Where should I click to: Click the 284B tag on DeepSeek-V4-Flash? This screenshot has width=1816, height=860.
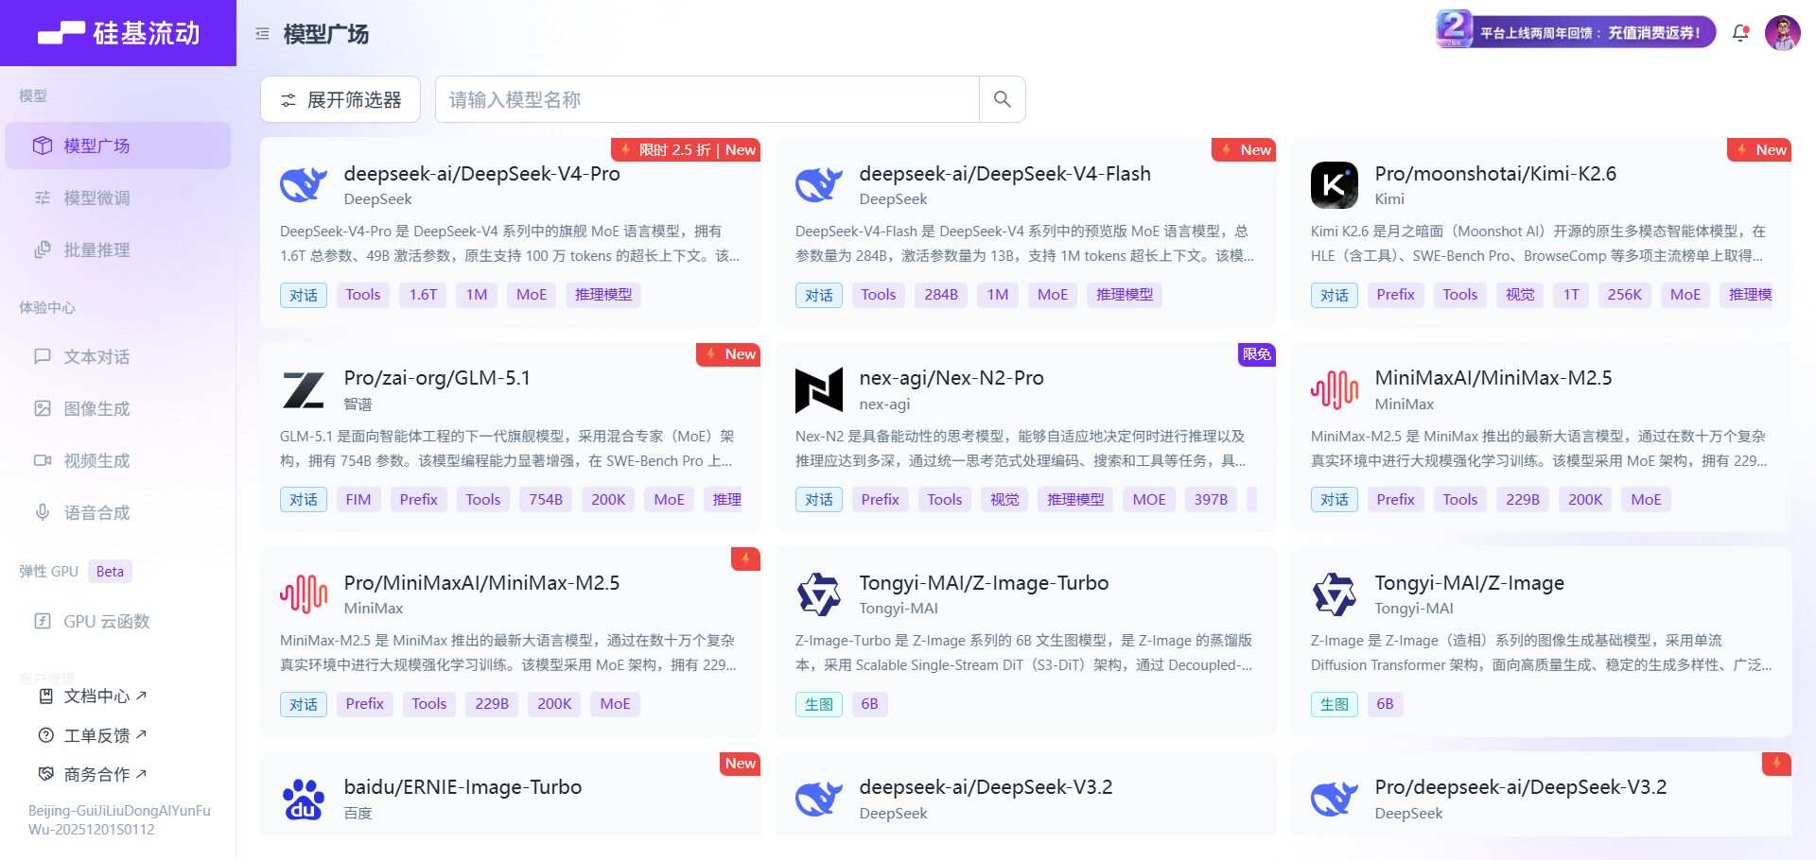941,295
